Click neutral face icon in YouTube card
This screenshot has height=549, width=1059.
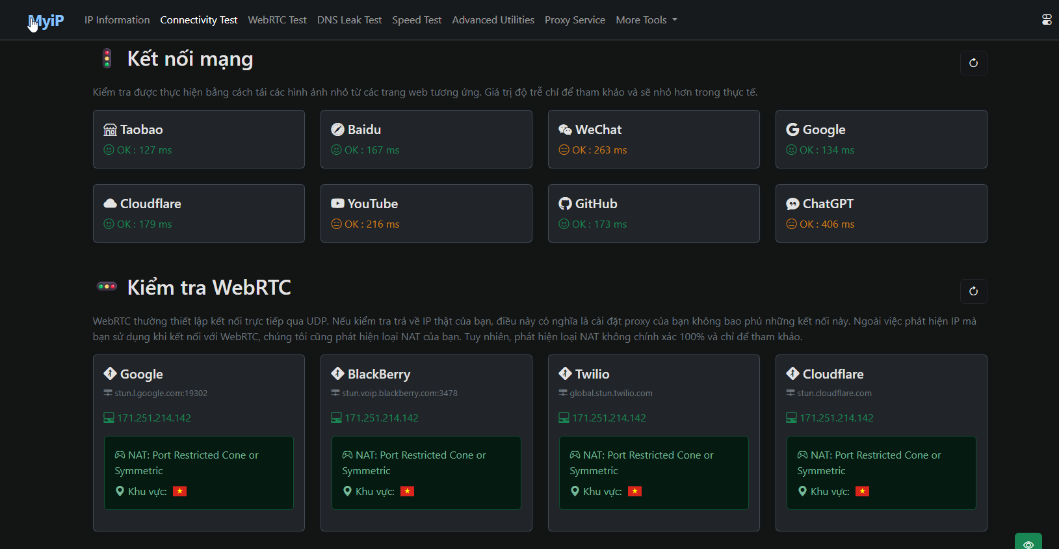[336, 224]
